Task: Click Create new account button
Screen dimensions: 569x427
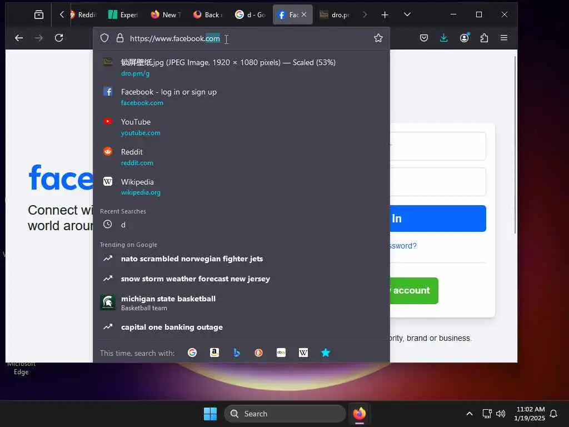Action: tap(414, 291)
